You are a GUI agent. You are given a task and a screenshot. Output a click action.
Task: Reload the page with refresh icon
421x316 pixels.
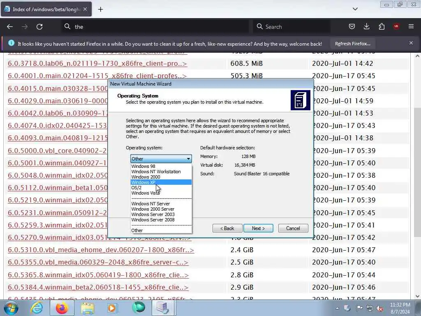click(x=39, y=27)
